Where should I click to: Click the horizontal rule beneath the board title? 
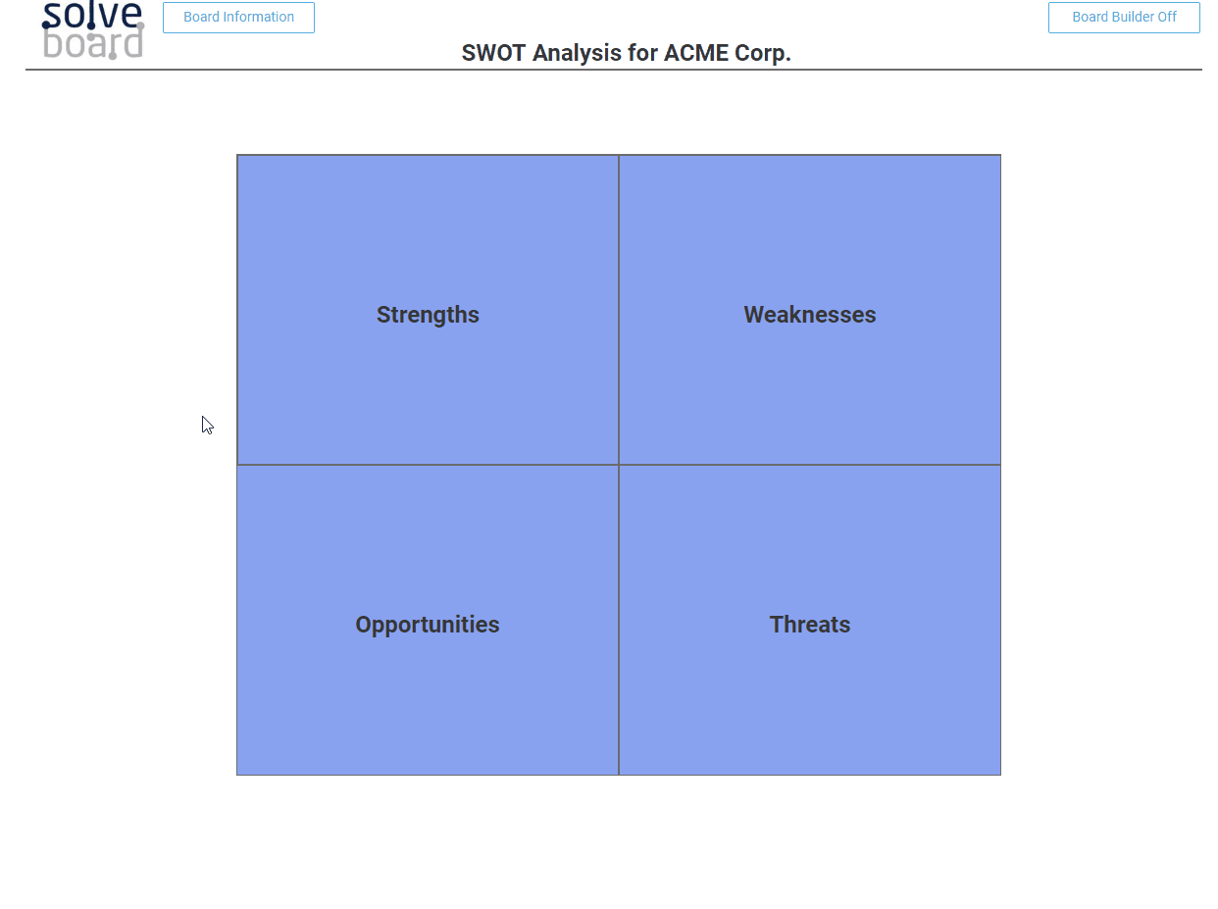tap(614, 70)
